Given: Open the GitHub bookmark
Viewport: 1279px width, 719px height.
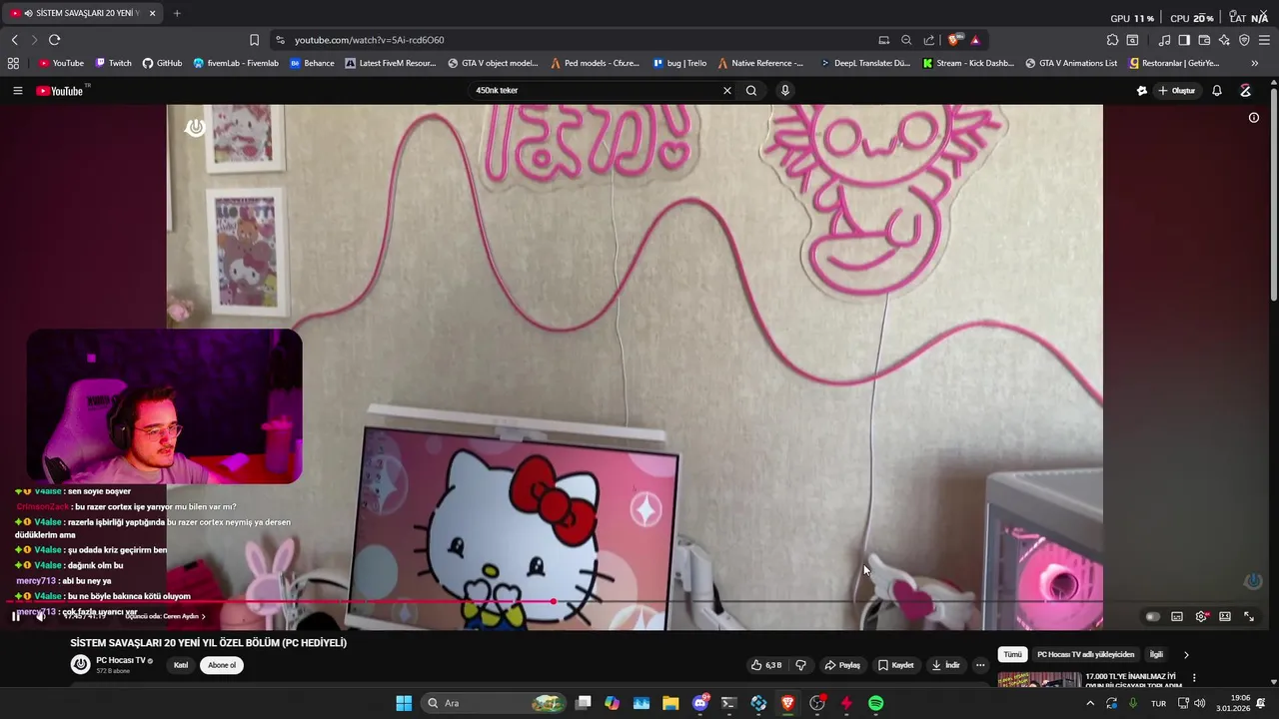Looking at the screenshot, I should tap(162, 63).
